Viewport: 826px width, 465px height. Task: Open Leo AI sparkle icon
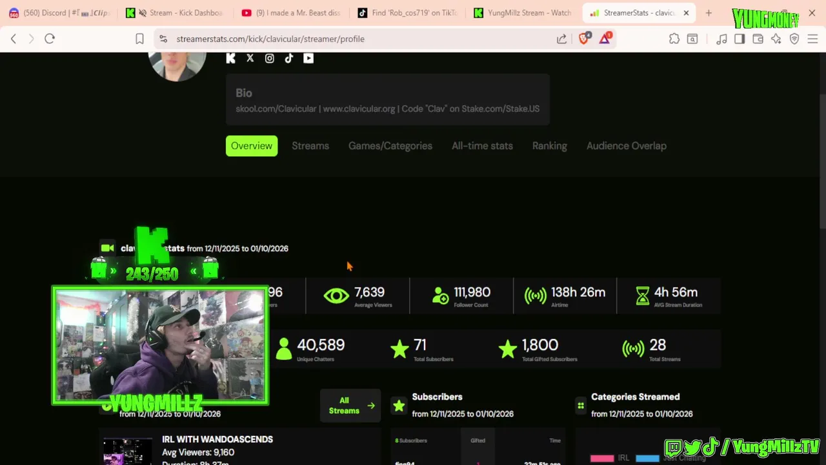[776, 39]
